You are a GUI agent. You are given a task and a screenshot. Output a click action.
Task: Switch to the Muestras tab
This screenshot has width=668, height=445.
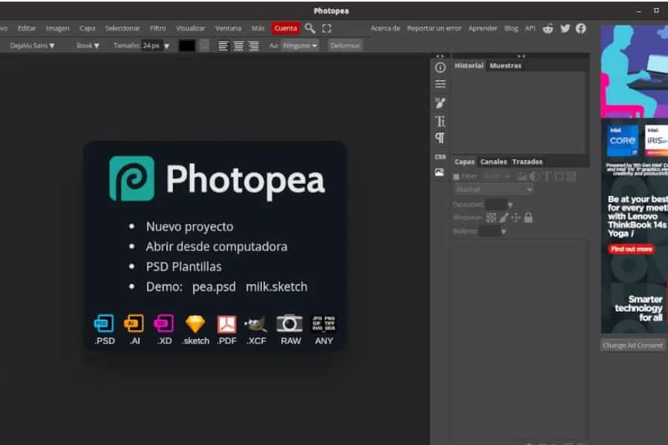coord(505,65)
